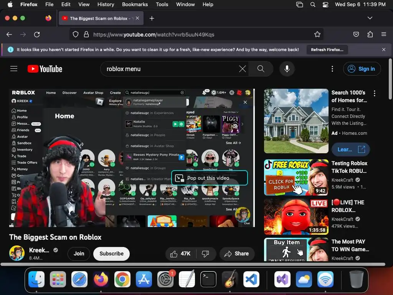
Task: Open the Bookmarks menu
Action: coord(135,4)
